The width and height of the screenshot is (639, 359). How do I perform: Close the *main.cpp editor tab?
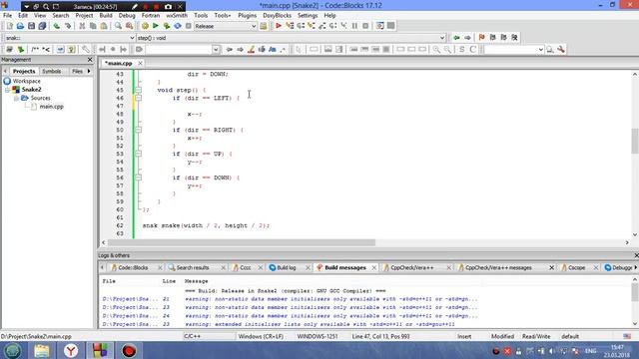[x=140, y=63]
